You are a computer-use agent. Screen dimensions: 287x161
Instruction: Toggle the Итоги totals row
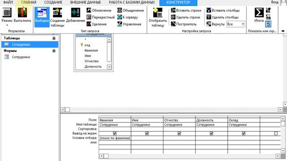click(x=259, y=15)
